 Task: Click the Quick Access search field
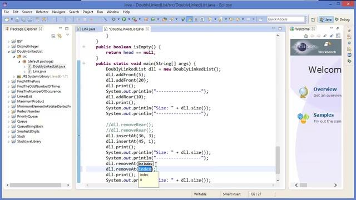pos(285,19)
